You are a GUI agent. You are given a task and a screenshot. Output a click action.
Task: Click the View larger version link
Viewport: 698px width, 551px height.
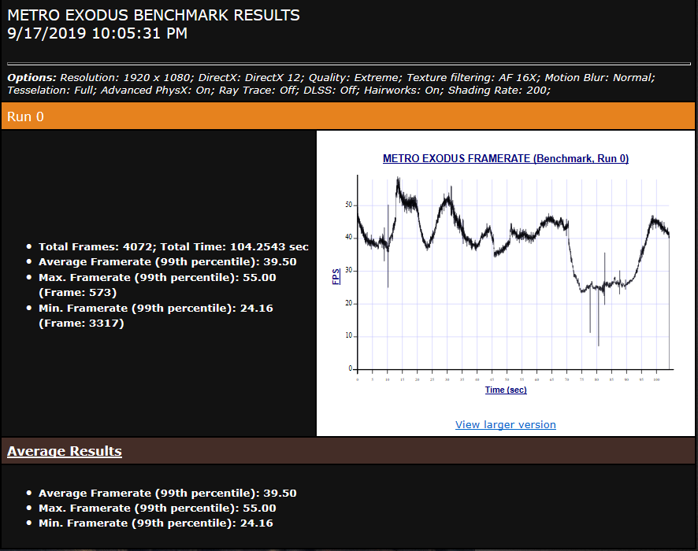click(505, 425)
